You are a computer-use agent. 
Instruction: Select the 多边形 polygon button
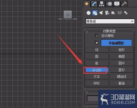click(x=97, y=70)
